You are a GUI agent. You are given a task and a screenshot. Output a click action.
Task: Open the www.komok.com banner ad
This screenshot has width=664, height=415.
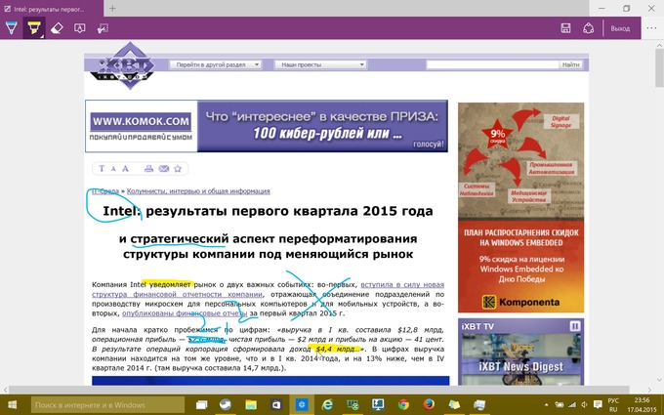coord(267,126)
